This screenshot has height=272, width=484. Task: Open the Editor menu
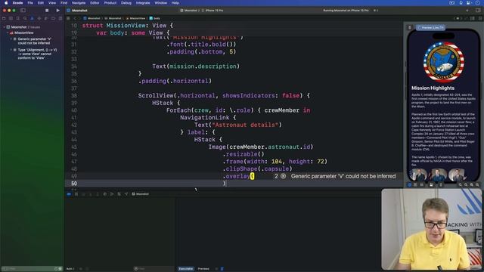[x=95, y=3]
